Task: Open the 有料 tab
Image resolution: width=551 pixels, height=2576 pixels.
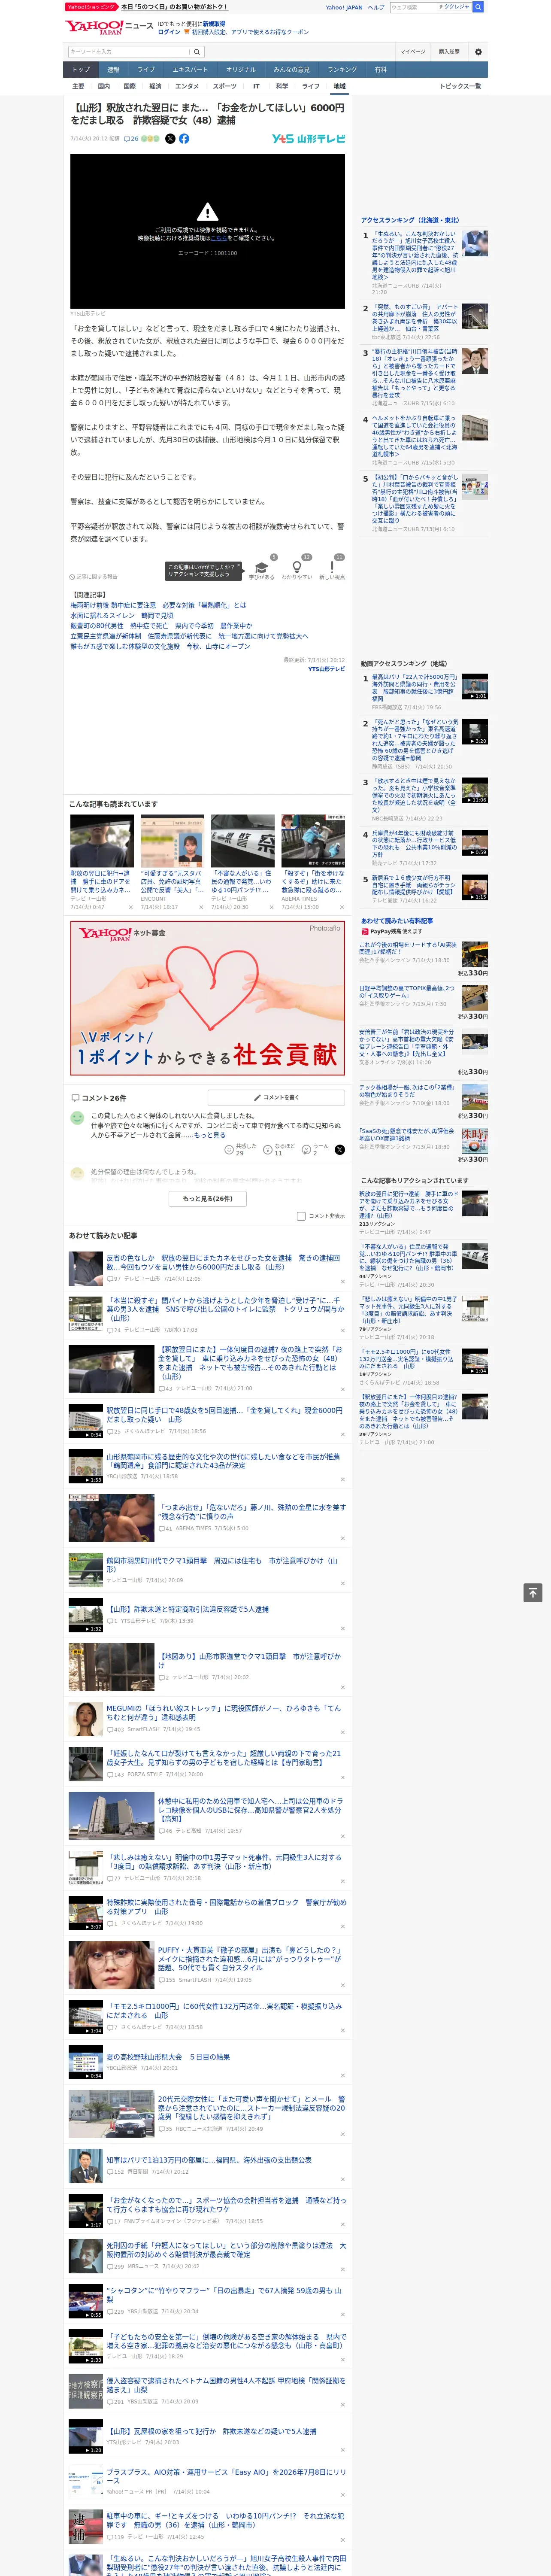Action: tap(380, 70)
